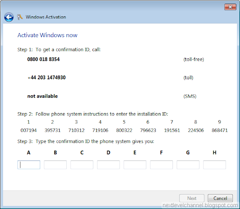Click the Step 2 instruction text
The image size is (240, 209).
coord(93,114)
